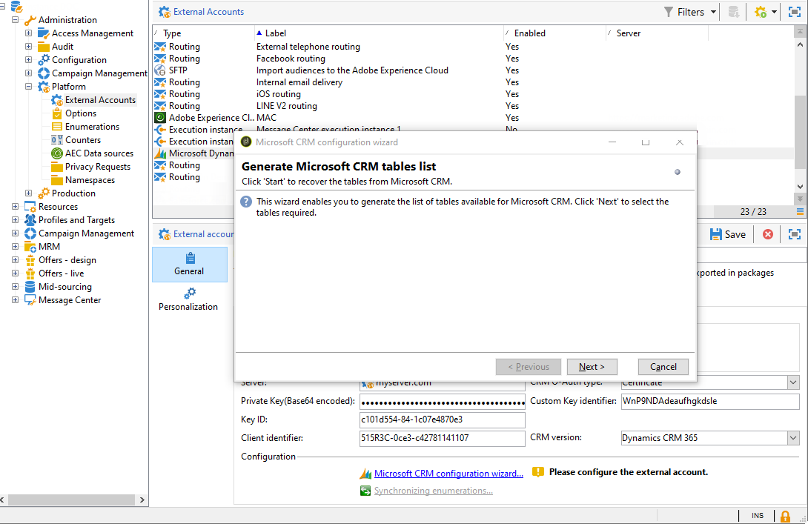Click the Client identifier input field
This screenshot has height=524, width=808.
click(x=442, y=439)
